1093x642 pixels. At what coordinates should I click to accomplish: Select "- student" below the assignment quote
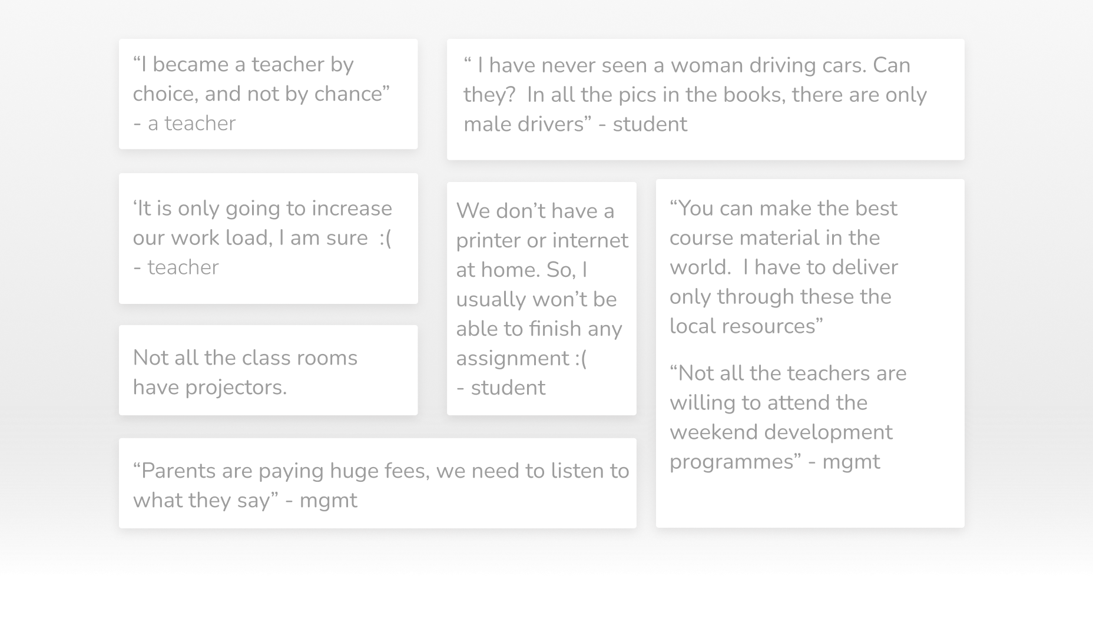(x=501, y=388)
